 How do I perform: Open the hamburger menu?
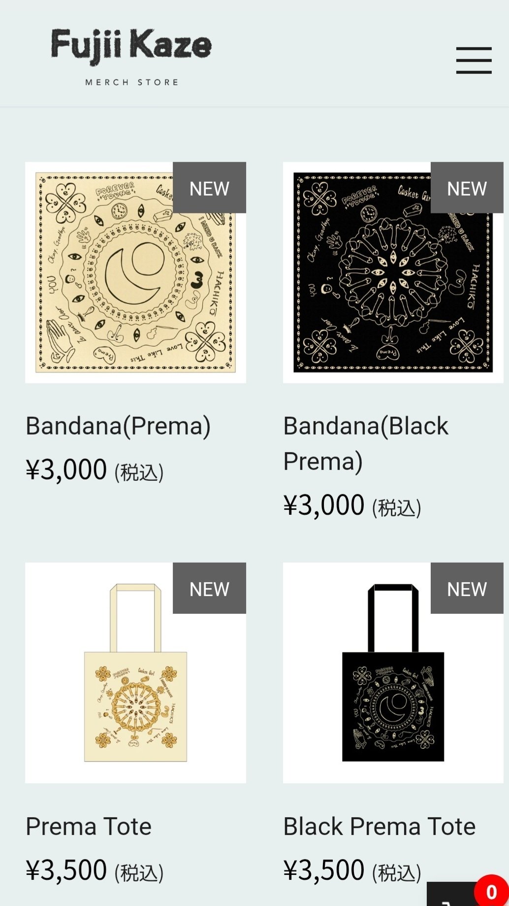[474, 60]
